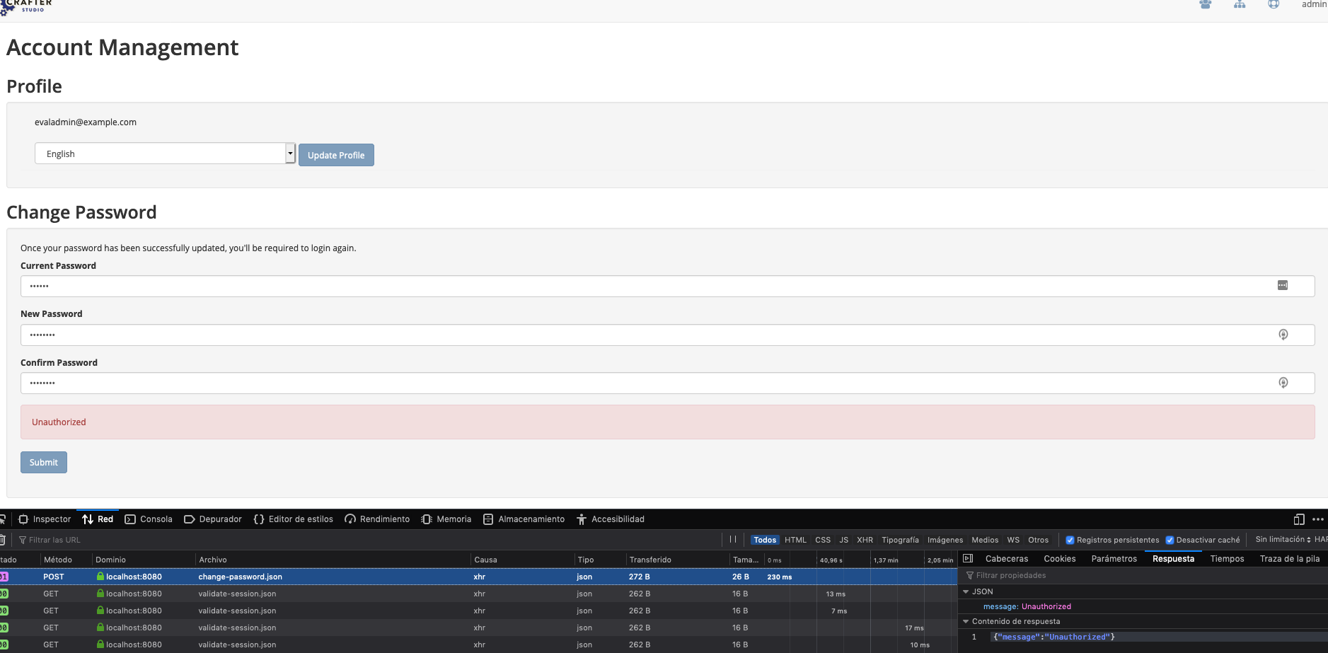This screenshot has height=653, width=1328.
Task: Switch to Consola tab
Action: (149, 519)
